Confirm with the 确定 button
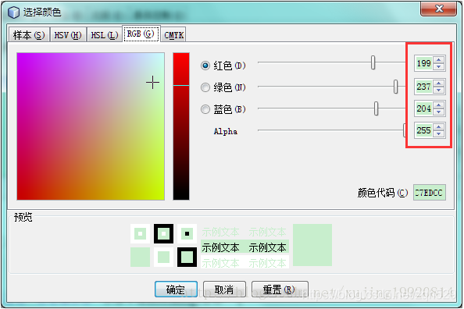The image size is (464, 309). tap(176, 289)
